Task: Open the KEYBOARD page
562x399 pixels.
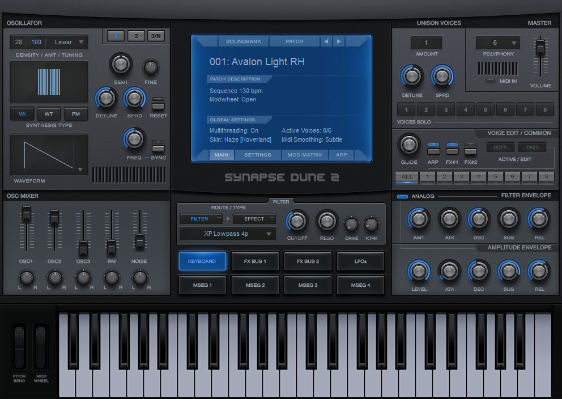Action: click(202, 261)
